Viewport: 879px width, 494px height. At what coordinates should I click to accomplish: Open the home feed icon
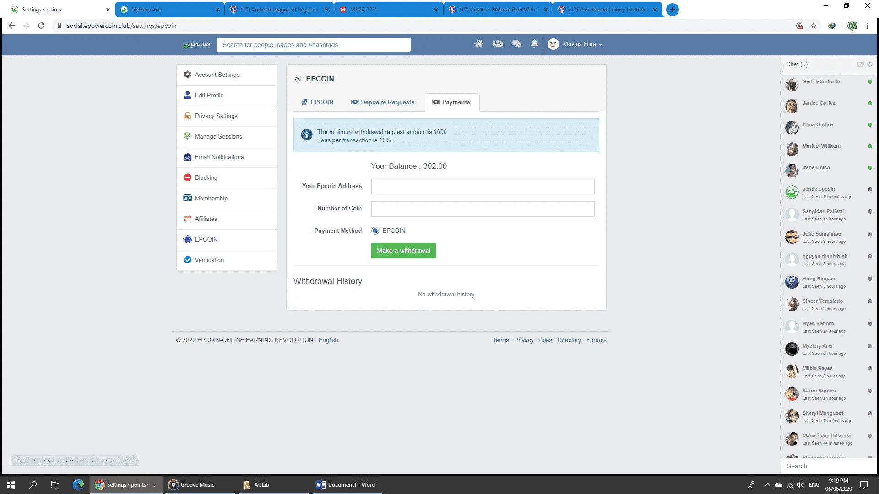(478, 44)
